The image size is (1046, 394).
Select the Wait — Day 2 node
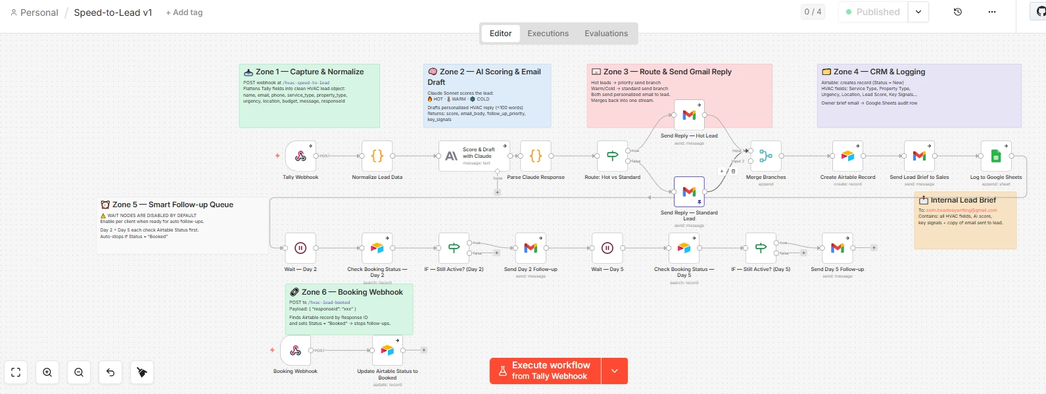(x=300, y=248)
